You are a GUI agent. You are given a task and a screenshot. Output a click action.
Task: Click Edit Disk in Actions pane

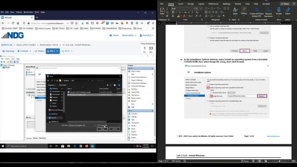[134, 89]
